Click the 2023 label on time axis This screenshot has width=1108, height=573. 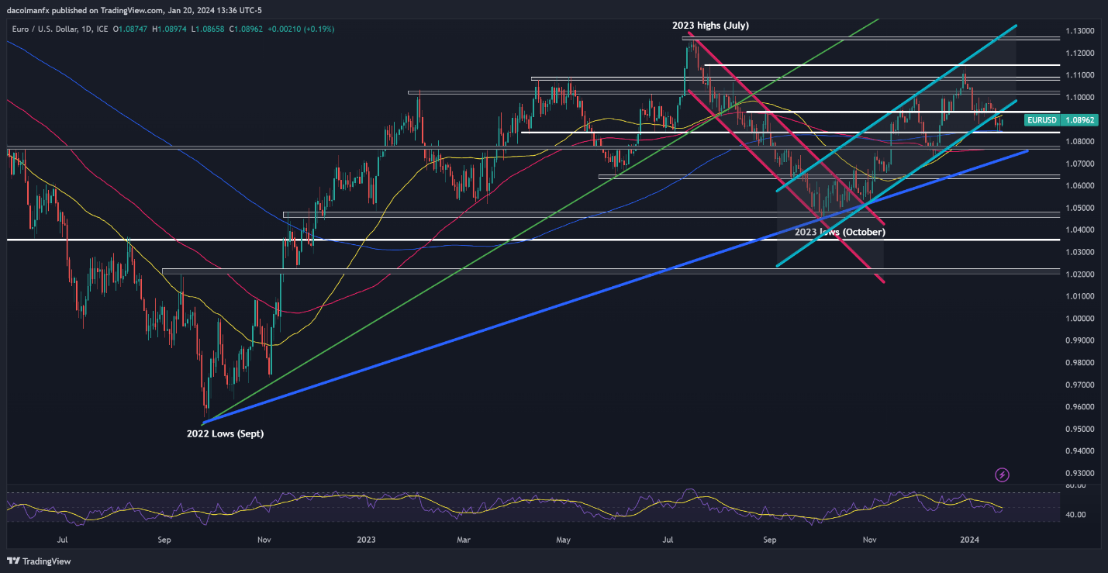click(x=366, y=538)
